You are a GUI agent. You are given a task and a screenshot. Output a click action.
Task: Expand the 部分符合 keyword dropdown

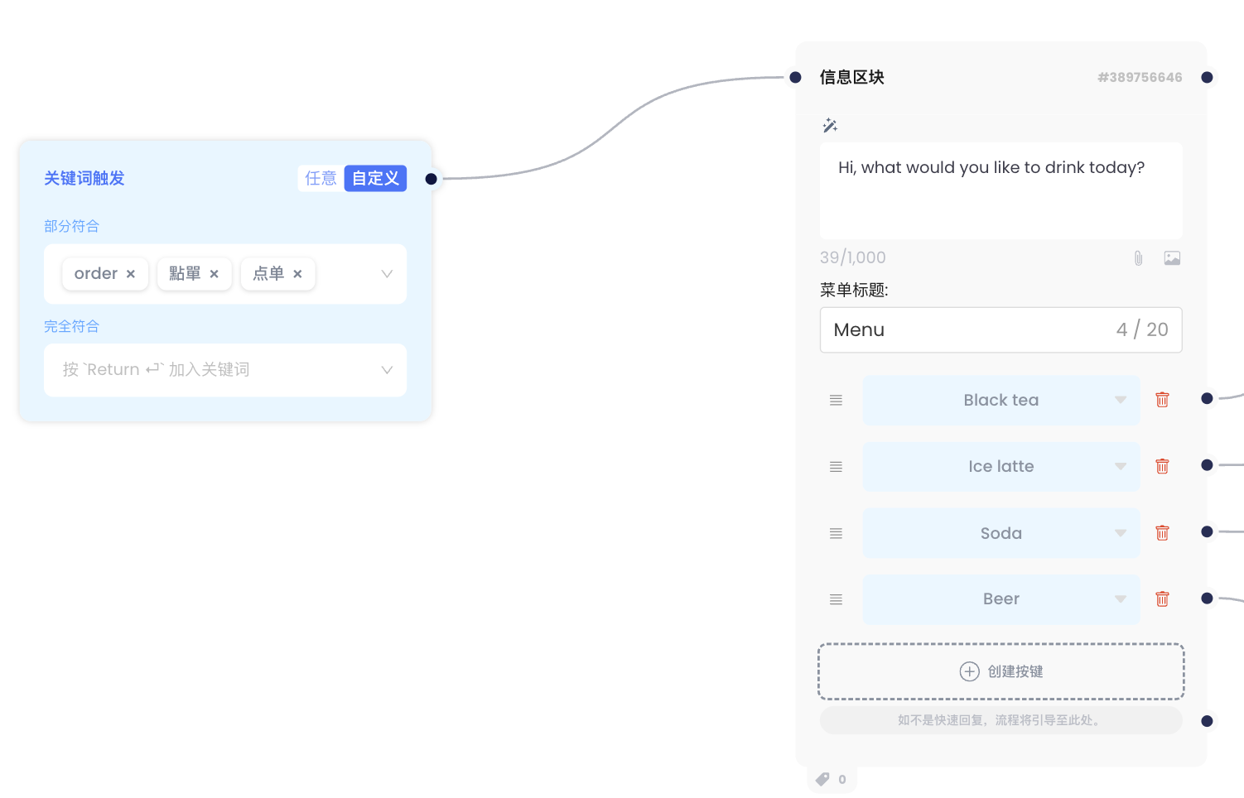pyautogui.click(x=386, y=274)
